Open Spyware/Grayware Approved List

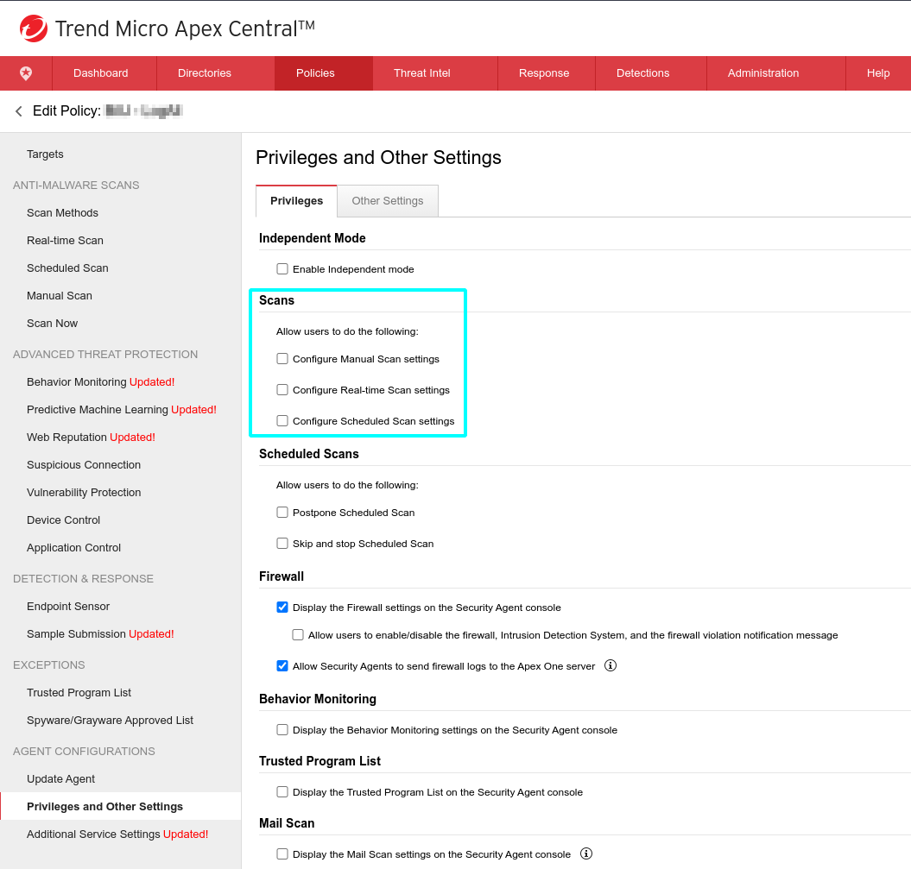[110, 721]
